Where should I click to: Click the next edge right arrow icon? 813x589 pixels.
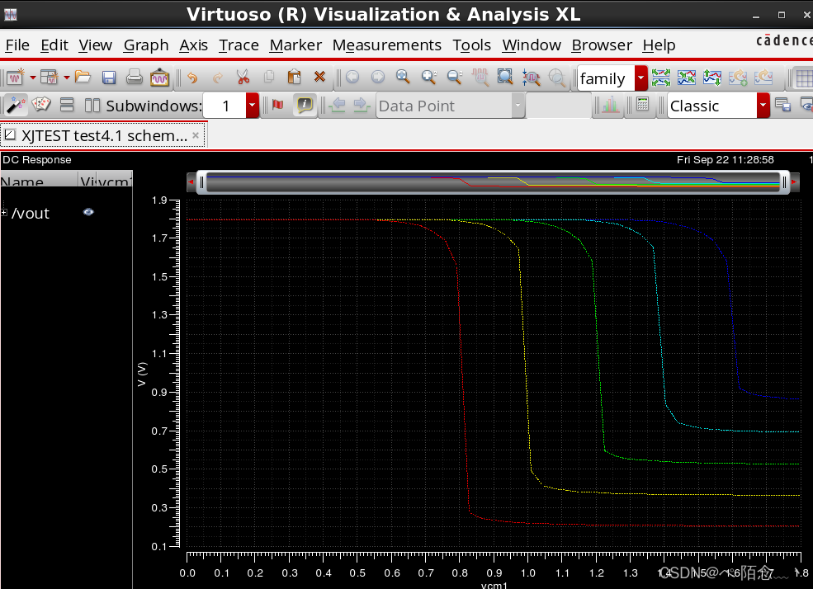point(362,105)
